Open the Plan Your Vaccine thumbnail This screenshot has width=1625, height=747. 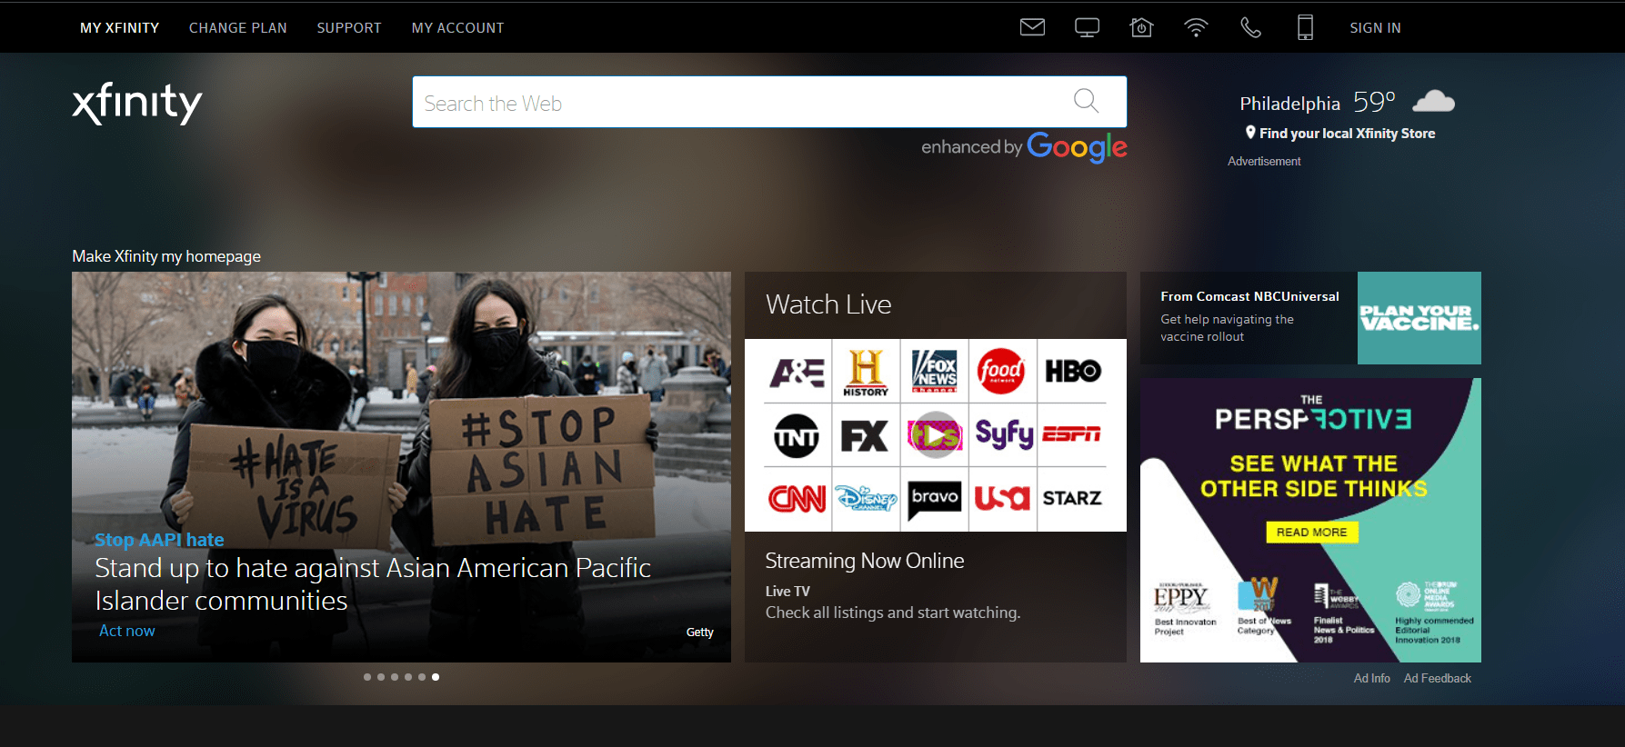pos(1419,318)
